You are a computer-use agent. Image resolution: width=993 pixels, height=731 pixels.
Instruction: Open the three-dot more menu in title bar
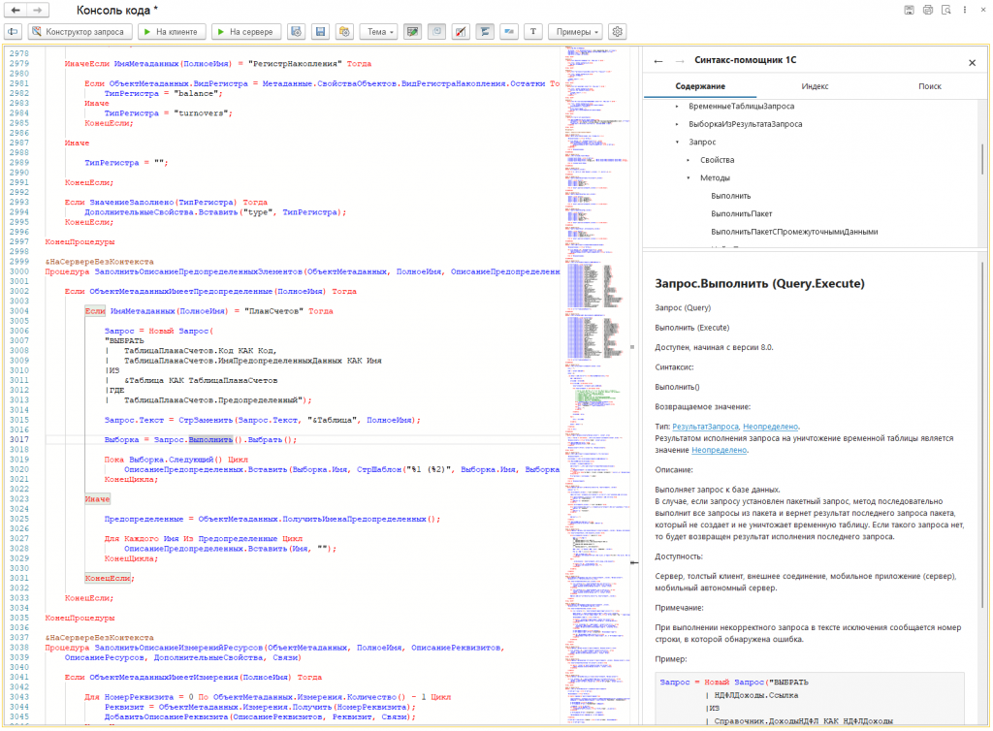click(x=965, y=10)
